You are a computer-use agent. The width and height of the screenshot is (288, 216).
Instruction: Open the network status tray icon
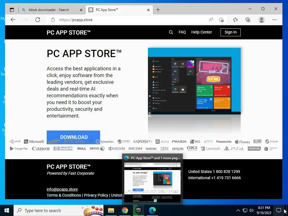pos(245,210)
